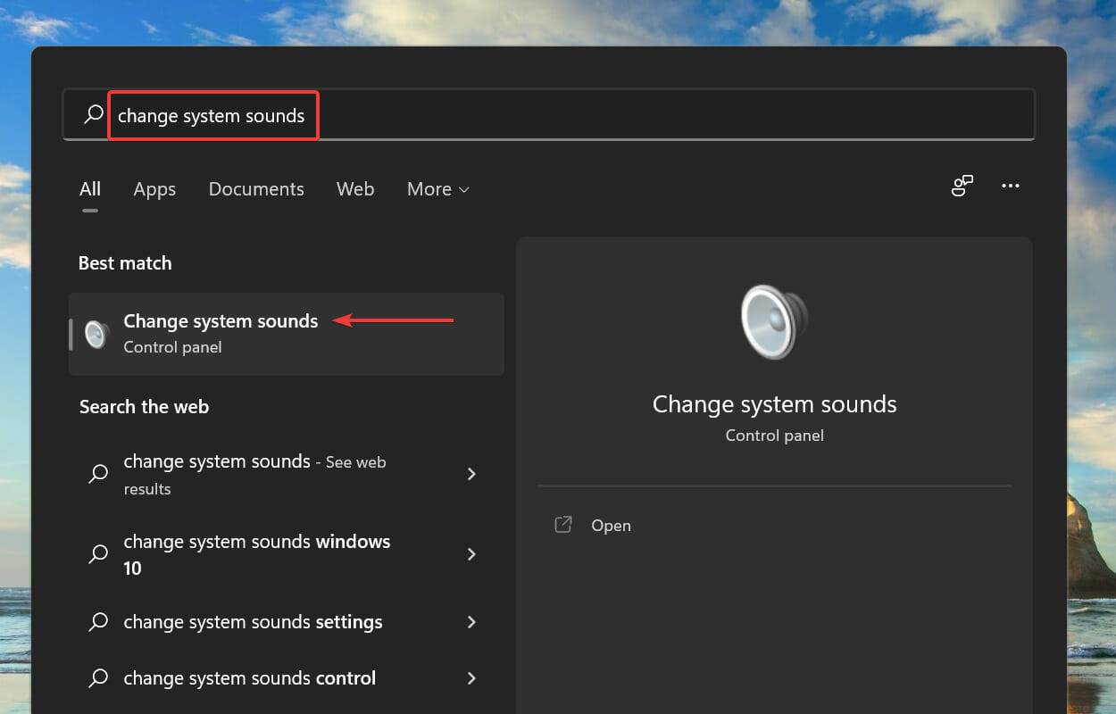Open Change system sounds from Best match

pyautogui.click(x=221, y=321)
